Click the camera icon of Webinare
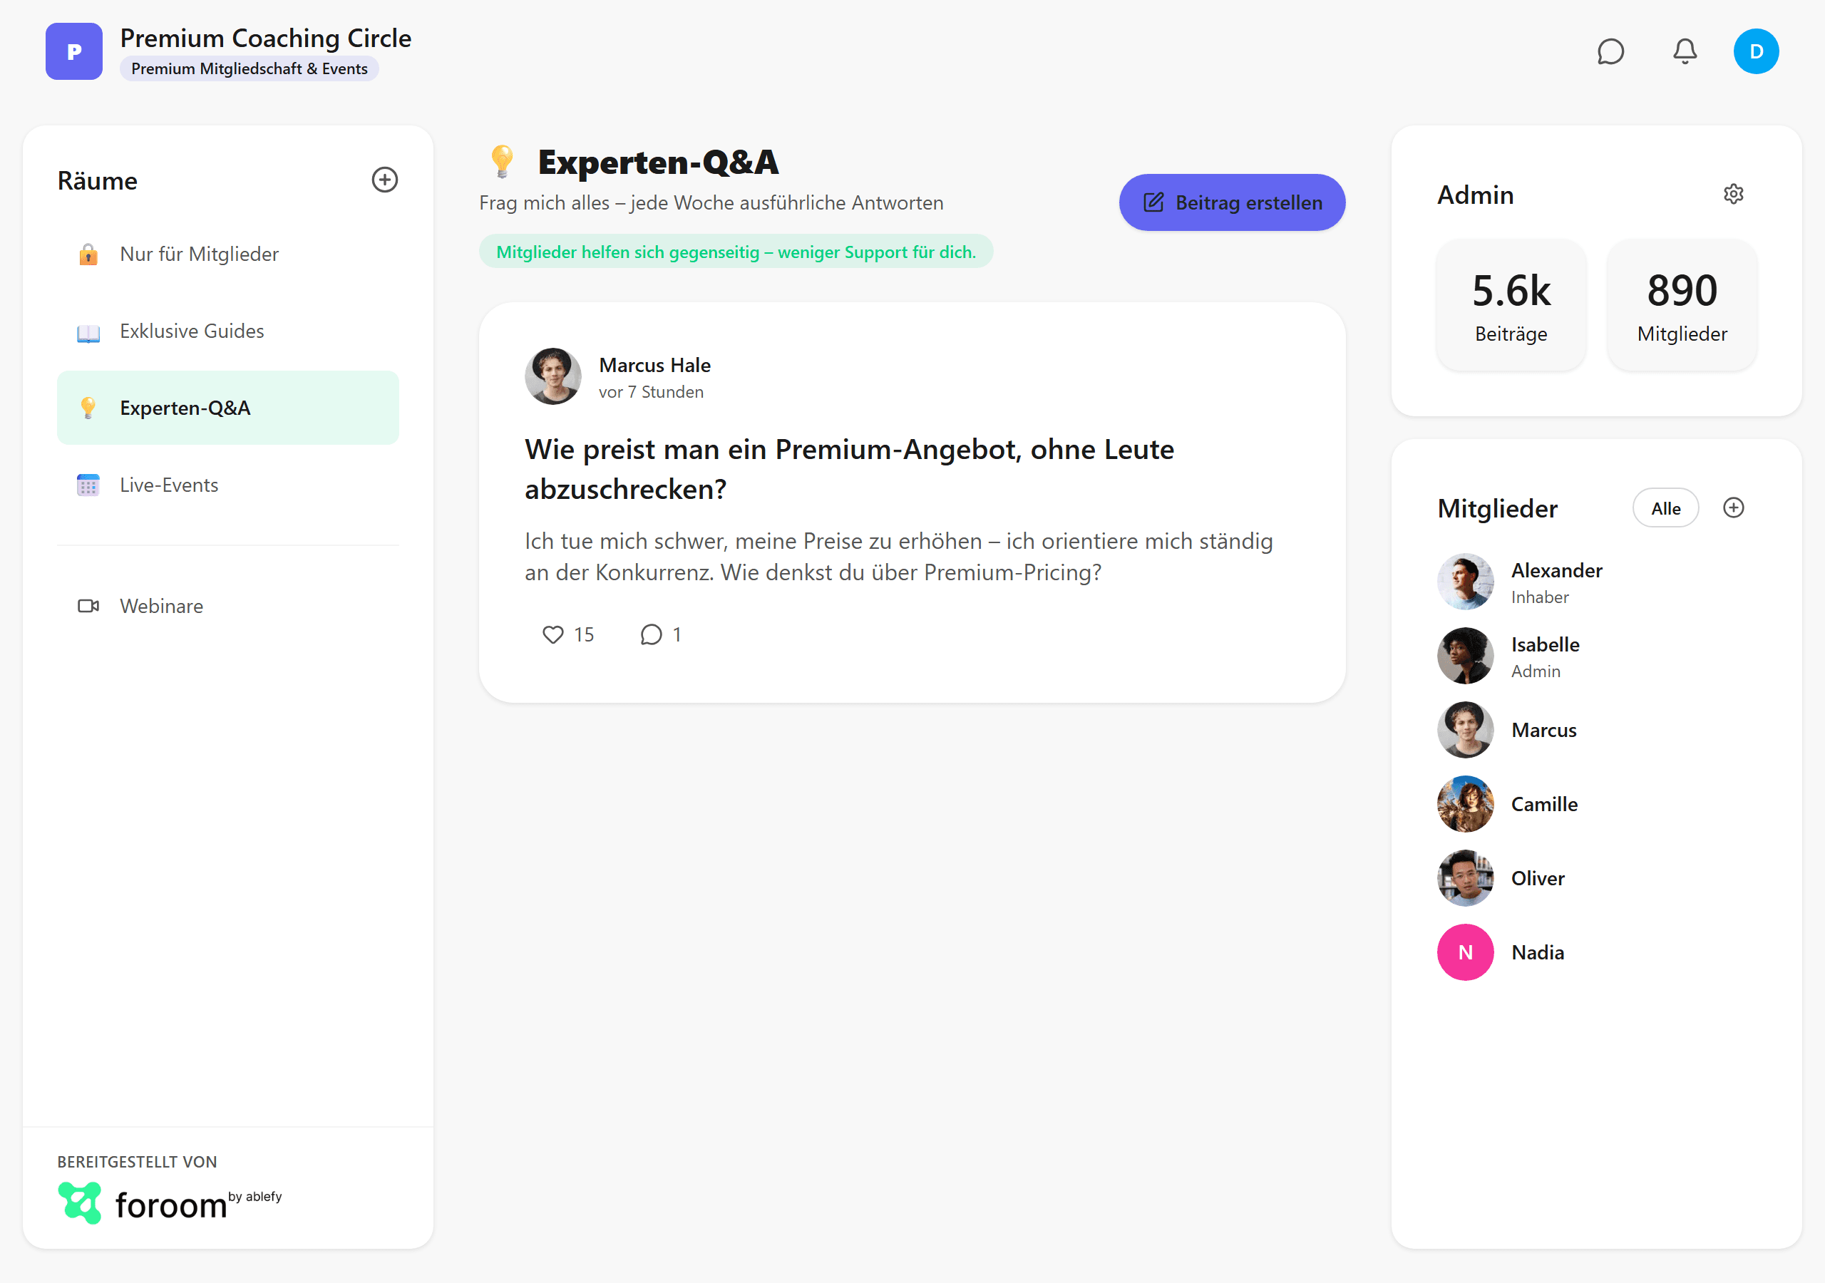The image size is (1825, 1283). pyautogui.click(x=88, y=606)
